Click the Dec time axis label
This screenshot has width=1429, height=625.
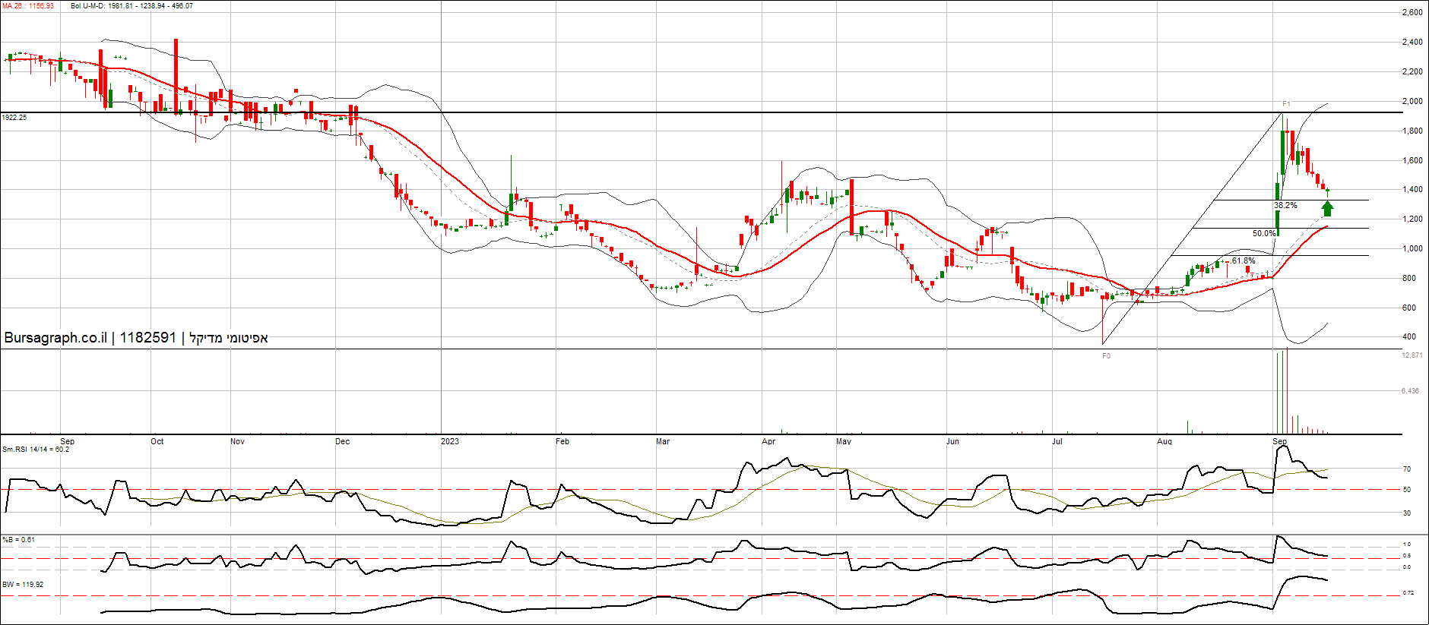[x=343, y=441]
